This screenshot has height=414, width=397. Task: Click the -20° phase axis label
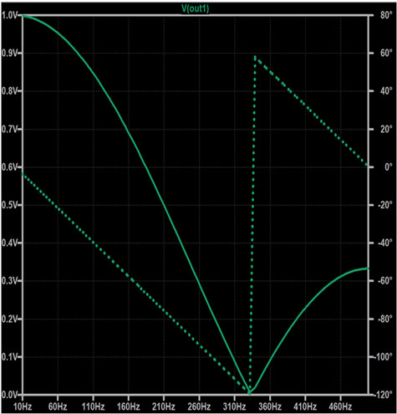click(x=385, y=205)
